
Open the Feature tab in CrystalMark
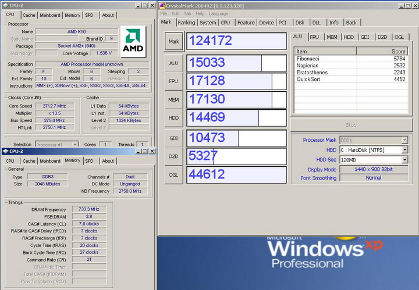click(x=246, y=23)
